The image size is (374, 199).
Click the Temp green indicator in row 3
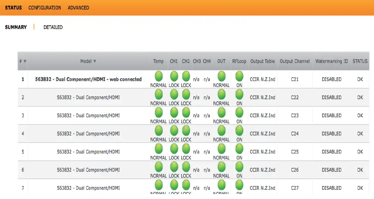(159, 112)
